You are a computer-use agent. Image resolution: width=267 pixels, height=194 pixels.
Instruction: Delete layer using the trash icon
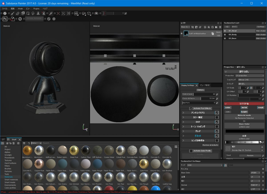coord(220,27)
